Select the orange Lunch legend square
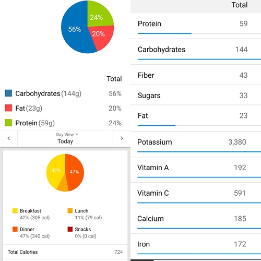The image size is (261, 261). [70, 210]
